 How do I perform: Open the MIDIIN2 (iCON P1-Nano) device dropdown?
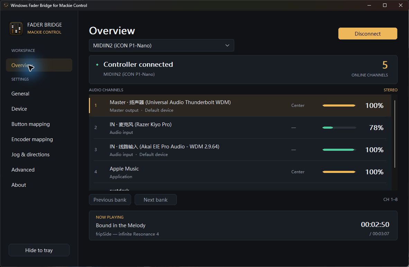pyautogui.click(x=162, y=45)
